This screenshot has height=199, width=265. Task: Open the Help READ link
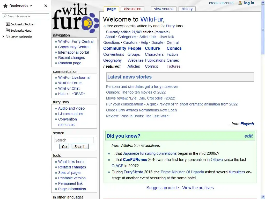pyautogui.click(x=71, y=94)
